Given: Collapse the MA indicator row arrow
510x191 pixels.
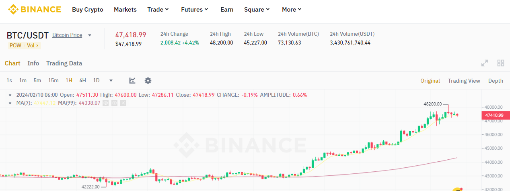Looking at the screenshot, I should coord(10,103).
